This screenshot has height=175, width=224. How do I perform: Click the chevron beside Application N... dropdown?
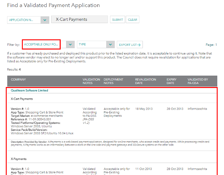(45, 20)
